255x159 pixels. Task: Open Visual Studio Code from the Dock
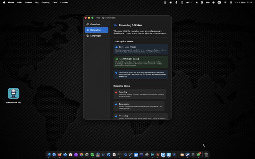pyautogui.click(x=125, y=155)
